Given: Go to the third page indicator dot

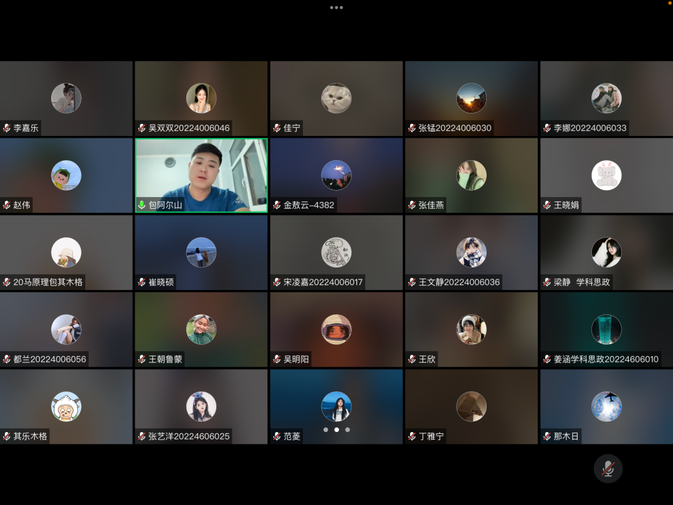Looking at the screenshot, I should tap(348, 430).
